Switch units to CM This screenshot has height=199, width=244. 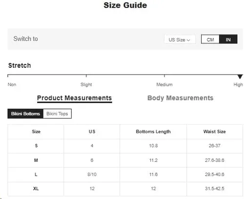[210, 39]
